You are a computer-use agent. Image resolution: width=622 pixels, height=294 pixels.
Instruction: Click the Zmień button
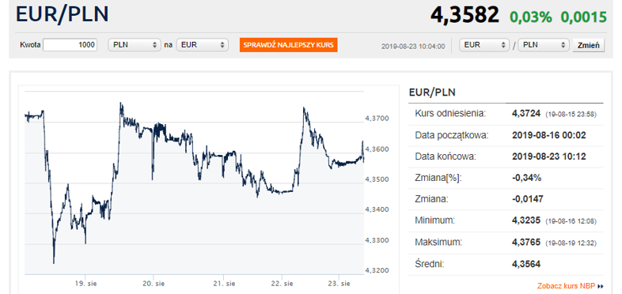pos(588,45)
